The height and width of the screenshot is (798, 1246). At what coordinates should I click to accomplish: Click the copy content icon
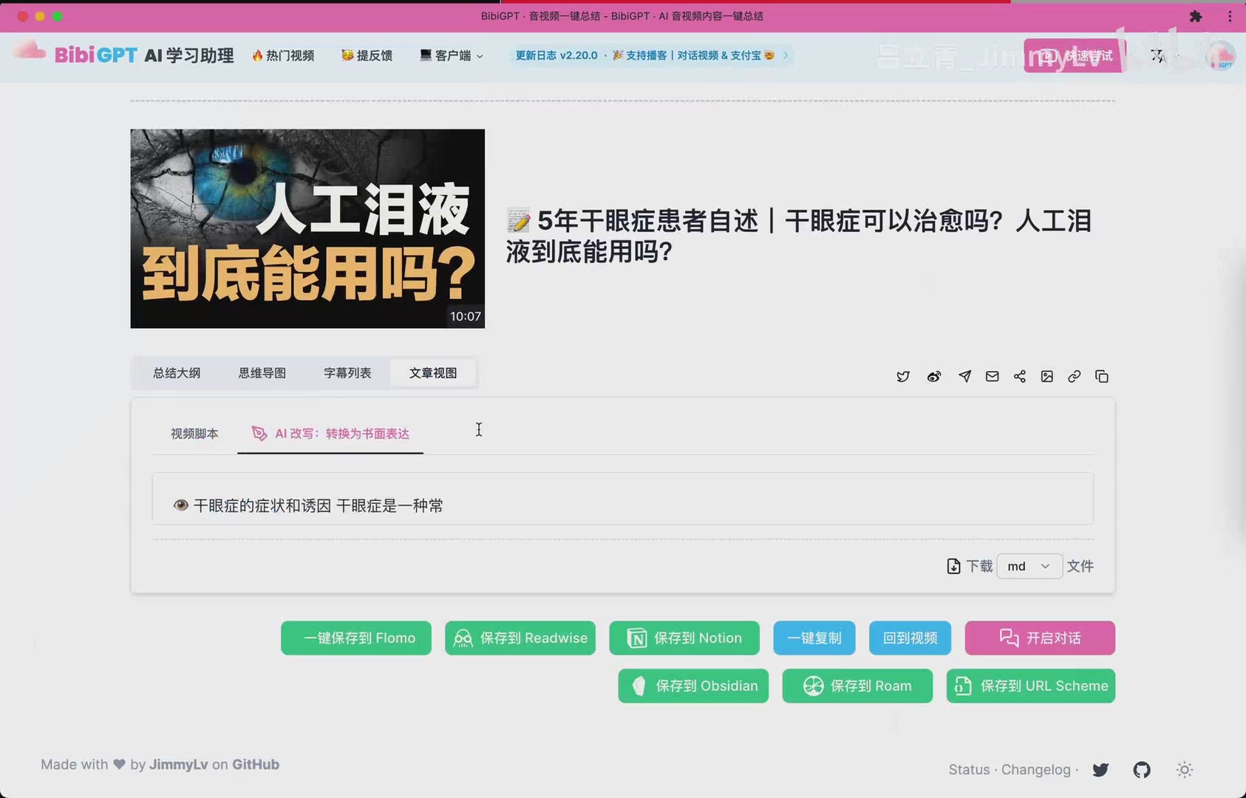point(1102,377)
